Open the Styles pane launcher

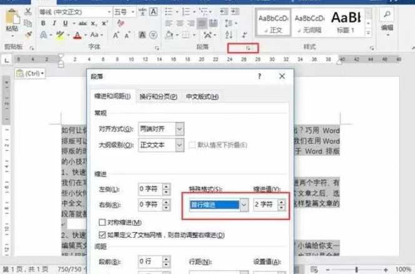coord(372,48)
